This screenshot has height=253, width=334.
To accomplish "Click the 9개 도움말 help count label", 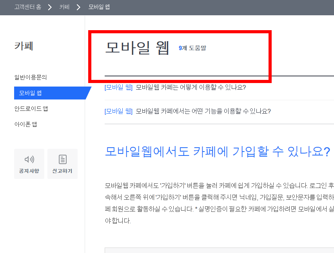I will pos(192,48).
